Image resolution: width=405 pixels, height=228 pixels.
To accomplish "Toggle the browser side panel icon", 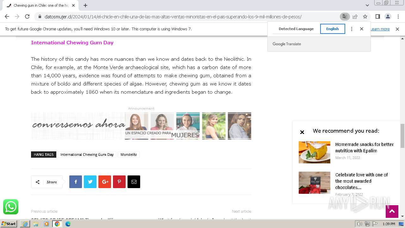I will coord(377,16).
